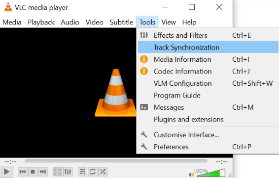
Task: Open Codec Information entry
Action: click(x=208, y=71)
